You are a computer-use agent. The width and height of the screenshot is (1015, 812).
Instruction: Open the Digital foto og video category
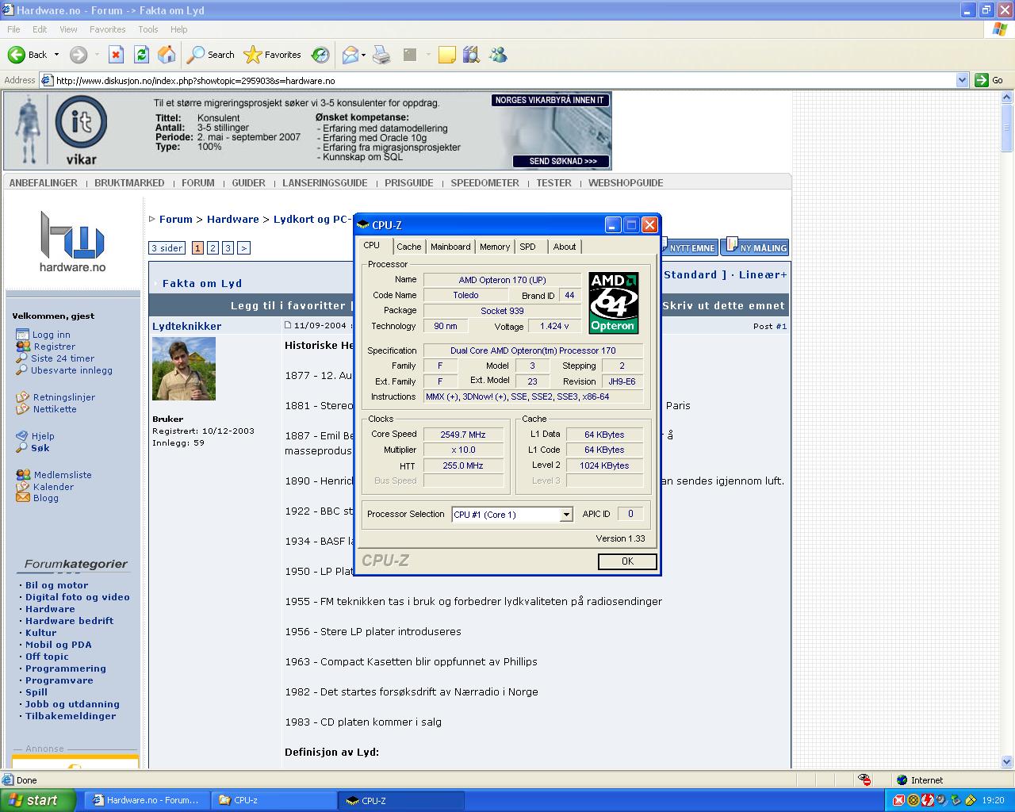[x=77, y=597]
